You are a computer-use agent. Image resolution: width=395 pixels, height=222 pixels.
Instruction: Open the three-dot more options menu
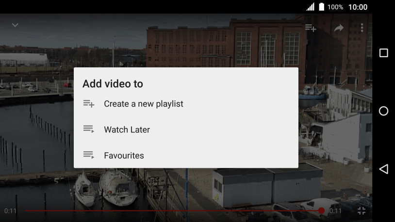coord(362,28)
